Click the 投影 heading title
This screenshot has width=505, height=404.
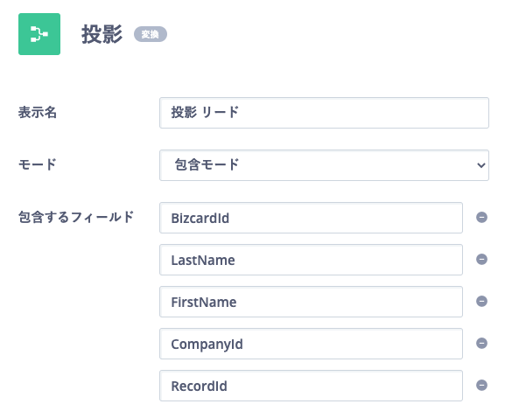pos(102,34)
